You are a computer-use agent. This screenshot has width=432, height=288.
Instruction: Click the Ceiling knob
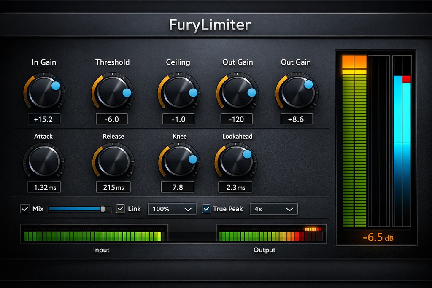[178, 92]
